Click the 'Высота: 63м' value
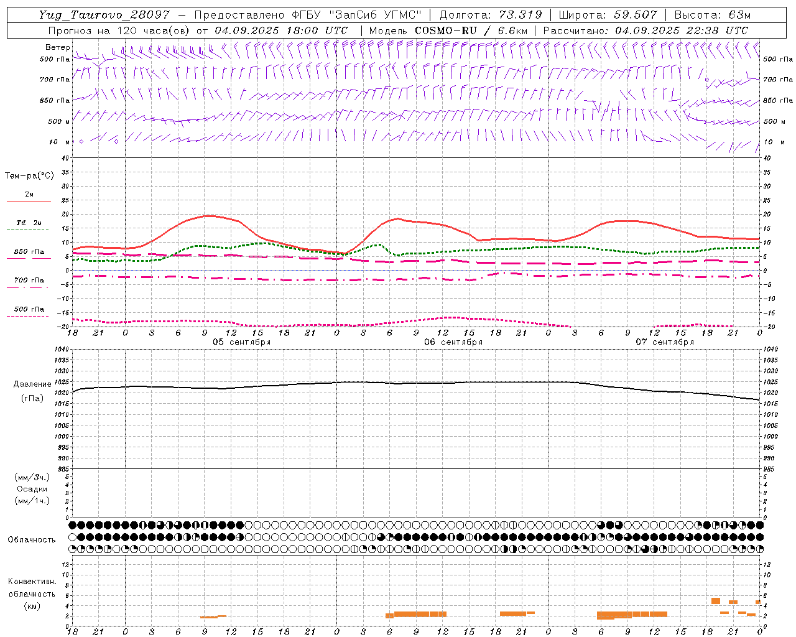The image size is (796, 637). (x=712, y=15)
